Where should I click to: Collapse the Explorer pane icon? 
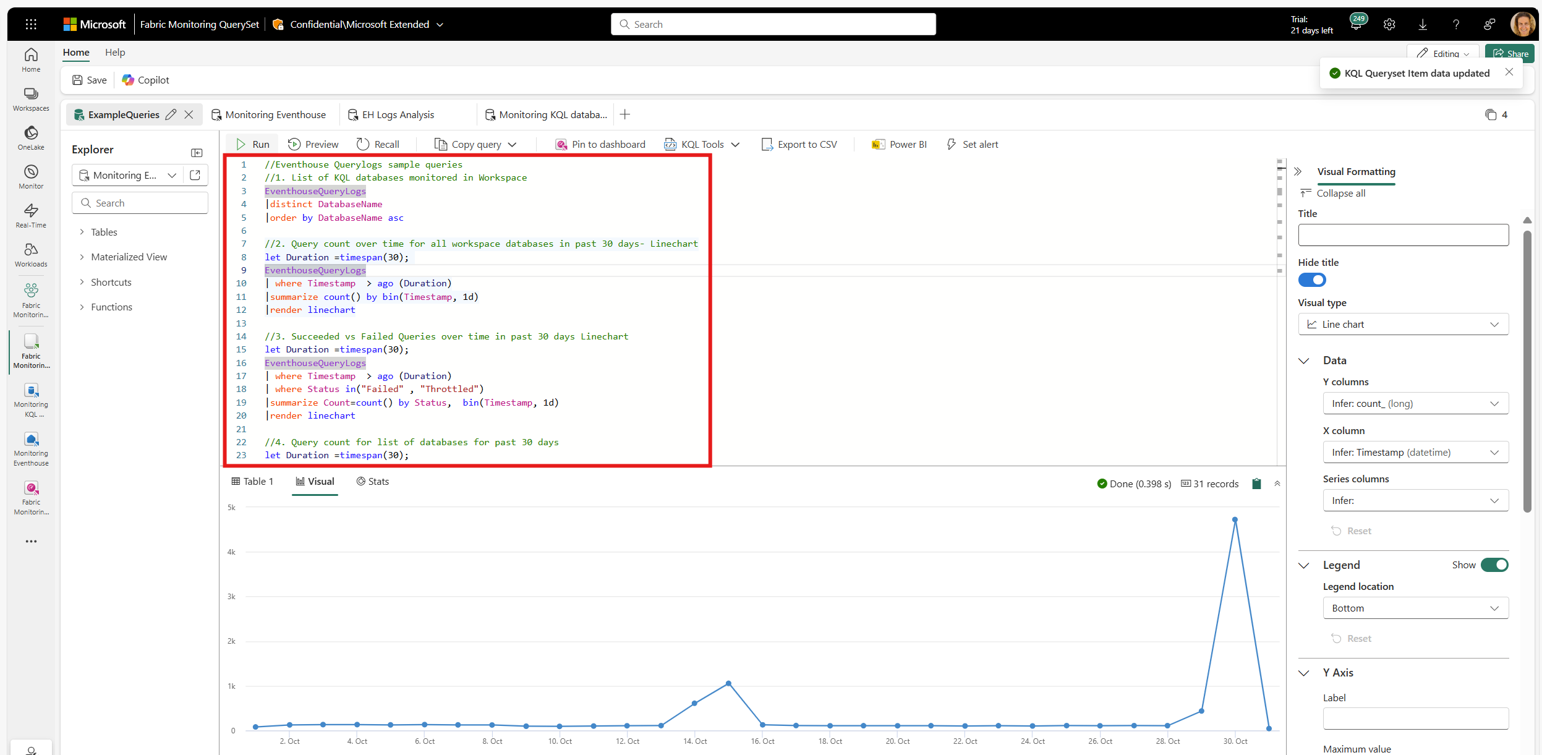click(x=197, y=153)
